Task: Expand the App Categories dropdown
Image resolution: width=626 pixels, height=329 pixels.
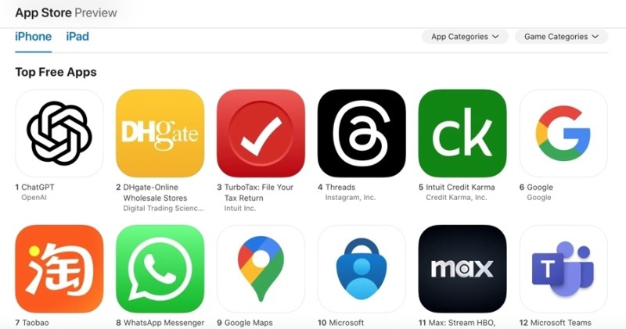Action: [465, 37]
